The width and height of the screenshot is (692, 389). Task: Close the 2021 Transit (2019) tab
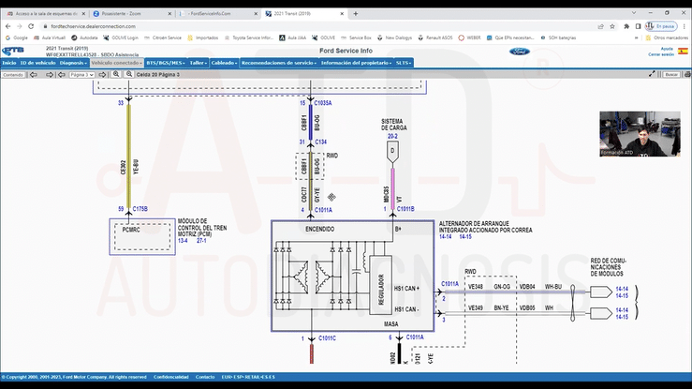click(x=342, y=14)
